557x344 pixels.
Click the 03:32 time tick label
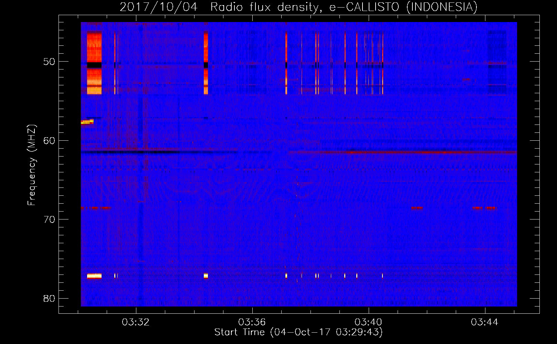136,322
